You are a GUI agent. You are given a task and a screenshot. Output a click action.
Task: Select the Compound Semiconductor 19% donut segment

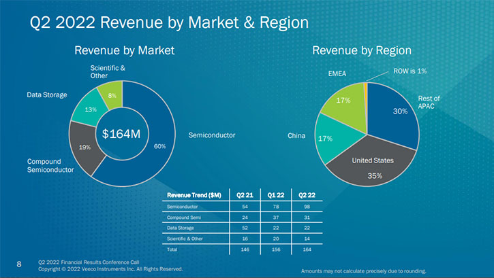85,147
